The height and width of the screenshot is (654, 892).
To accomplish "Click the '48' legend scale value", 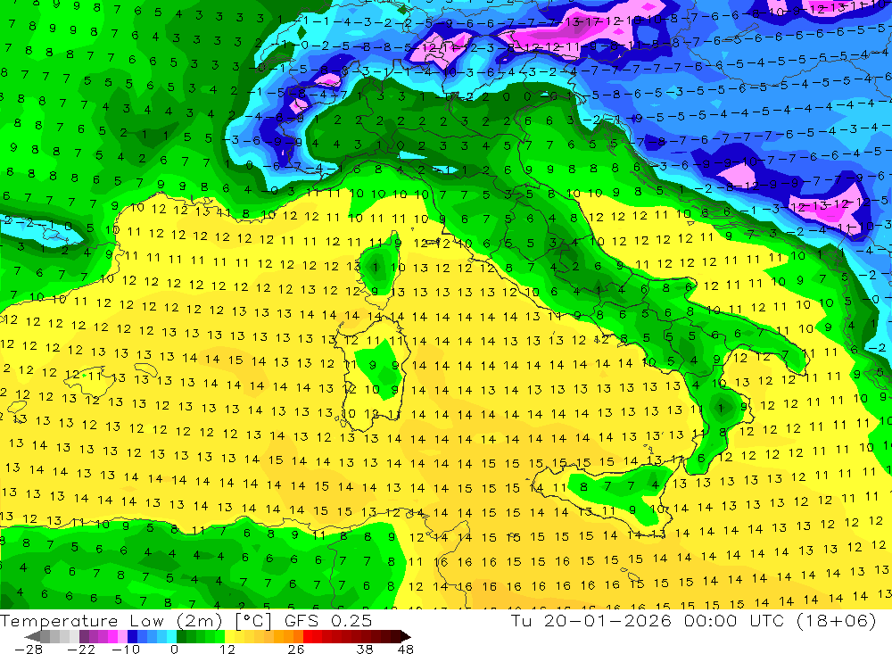I will tap(405, 649).
